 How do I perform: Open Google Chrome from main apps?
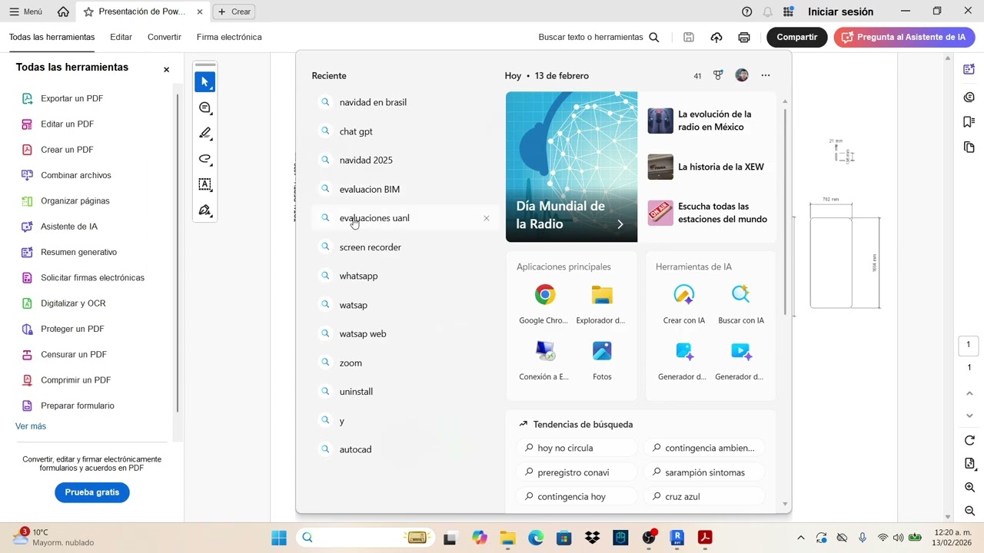(x=544, y=304)
